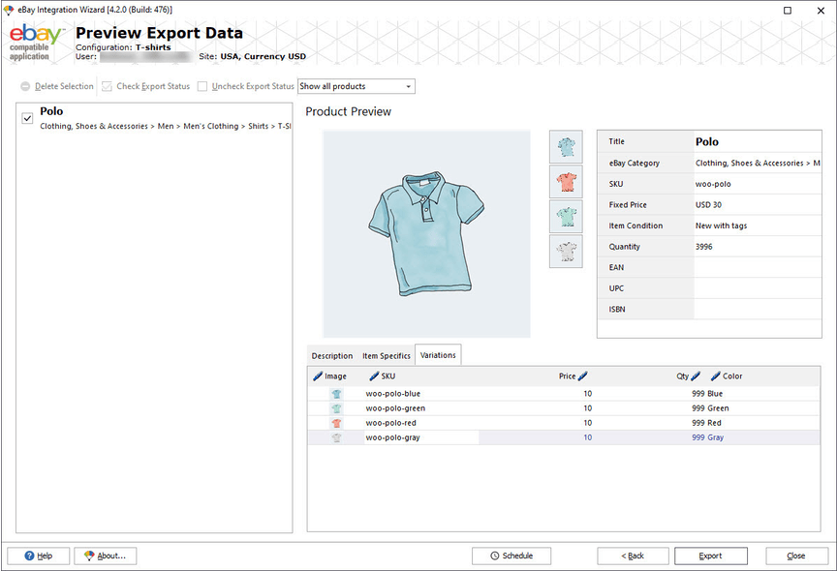Click the Export button
Screen dimensions: 837x571
[x=711, y=556]
